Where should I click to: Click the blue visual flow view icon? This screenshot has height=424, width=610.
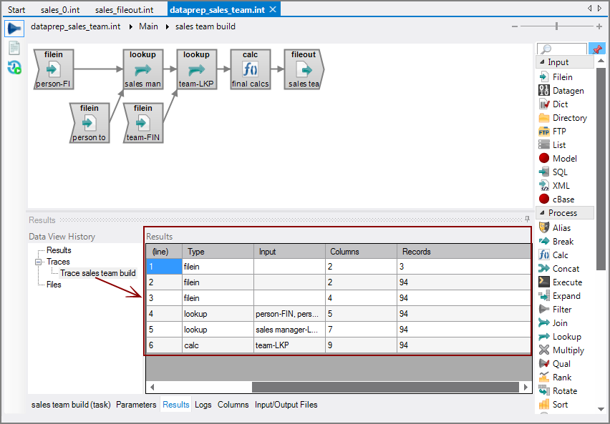pos(14,29)
